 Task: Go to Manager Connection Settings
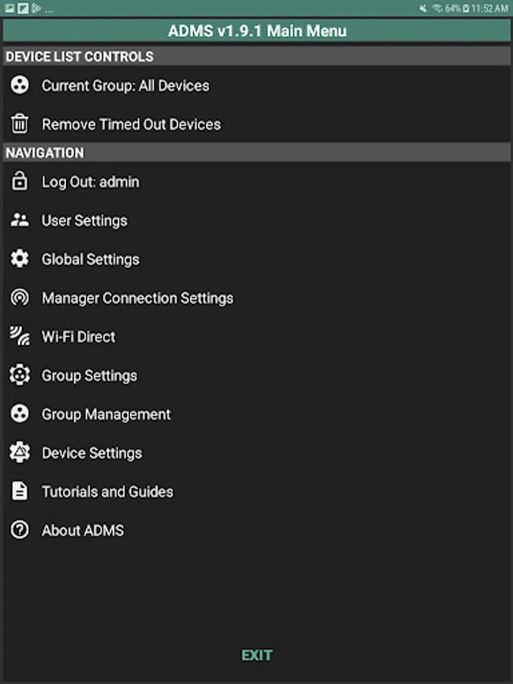coord(137,298)
